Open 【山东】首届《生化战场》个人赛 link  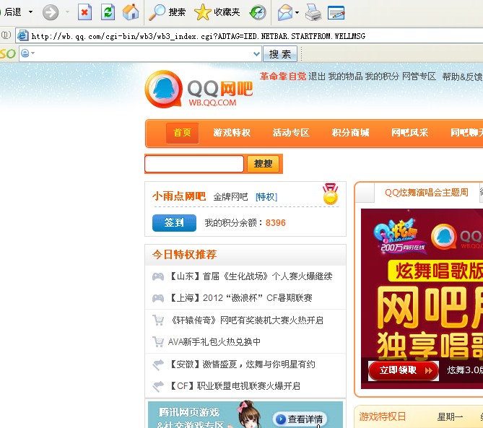pos(251,276)
